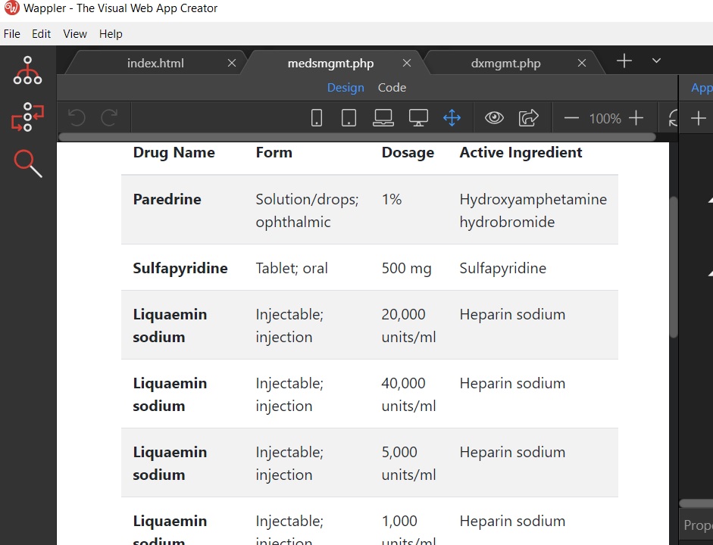Click Hydroxyamphetamine hydrobromide cell
The image size is (713, 545).
[533, 210]
